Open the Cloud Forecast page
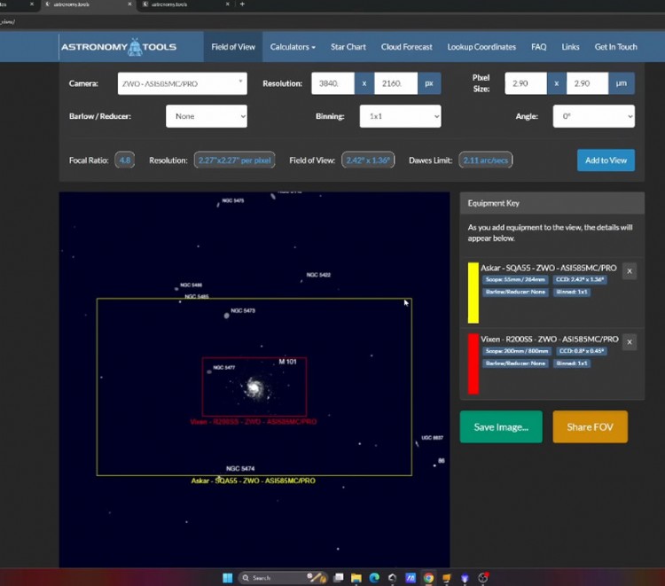Image resolution: width=665 pixels, height=586 pixels. tap(407, 47)
